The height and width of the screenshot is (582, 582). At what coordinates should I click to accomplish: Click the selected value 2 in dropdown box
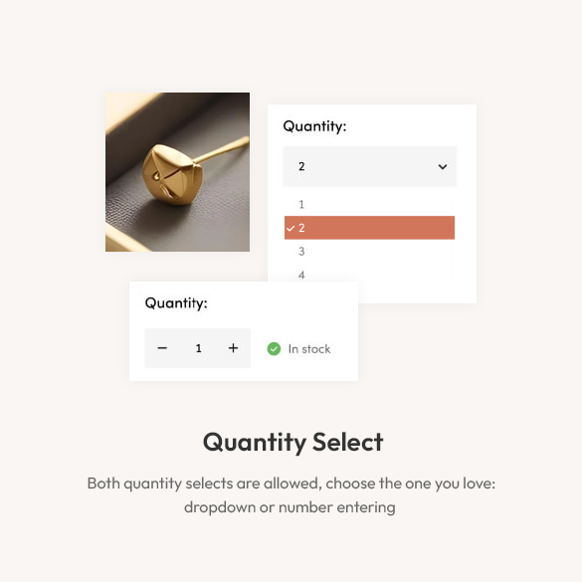(301, 166)
